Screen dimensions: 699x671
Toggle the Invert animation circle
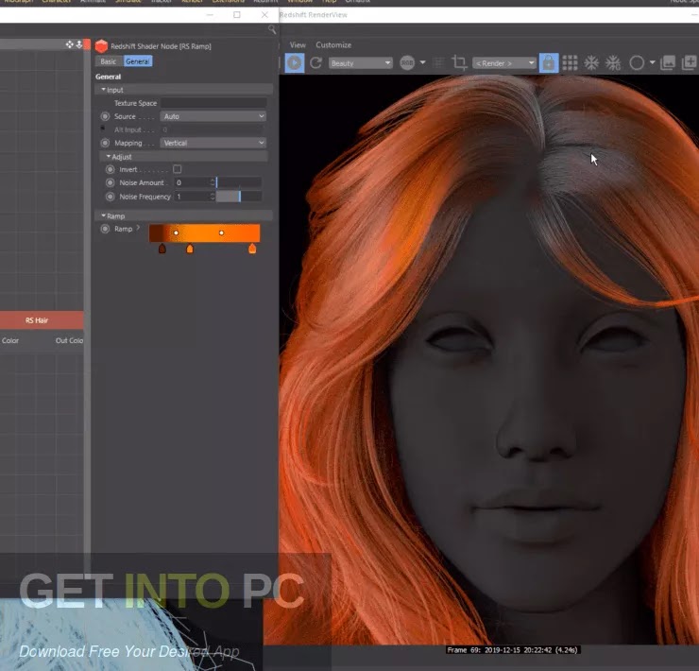click(x=111, y=169)
